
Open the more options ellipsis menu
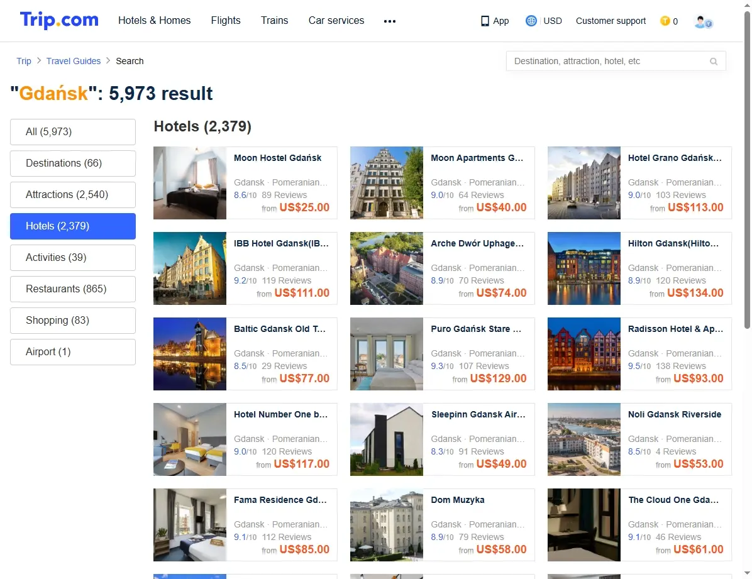coord(390,21)
